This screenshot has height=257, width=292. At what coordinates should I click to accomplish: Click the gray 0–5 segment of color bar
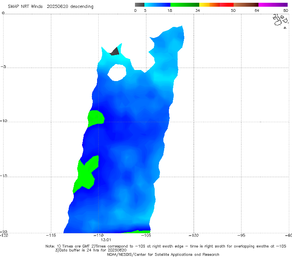pos(139,5)
